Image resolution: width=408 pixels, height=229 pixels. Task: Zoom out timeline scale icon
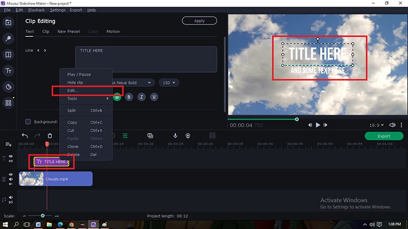click(24, 216)
